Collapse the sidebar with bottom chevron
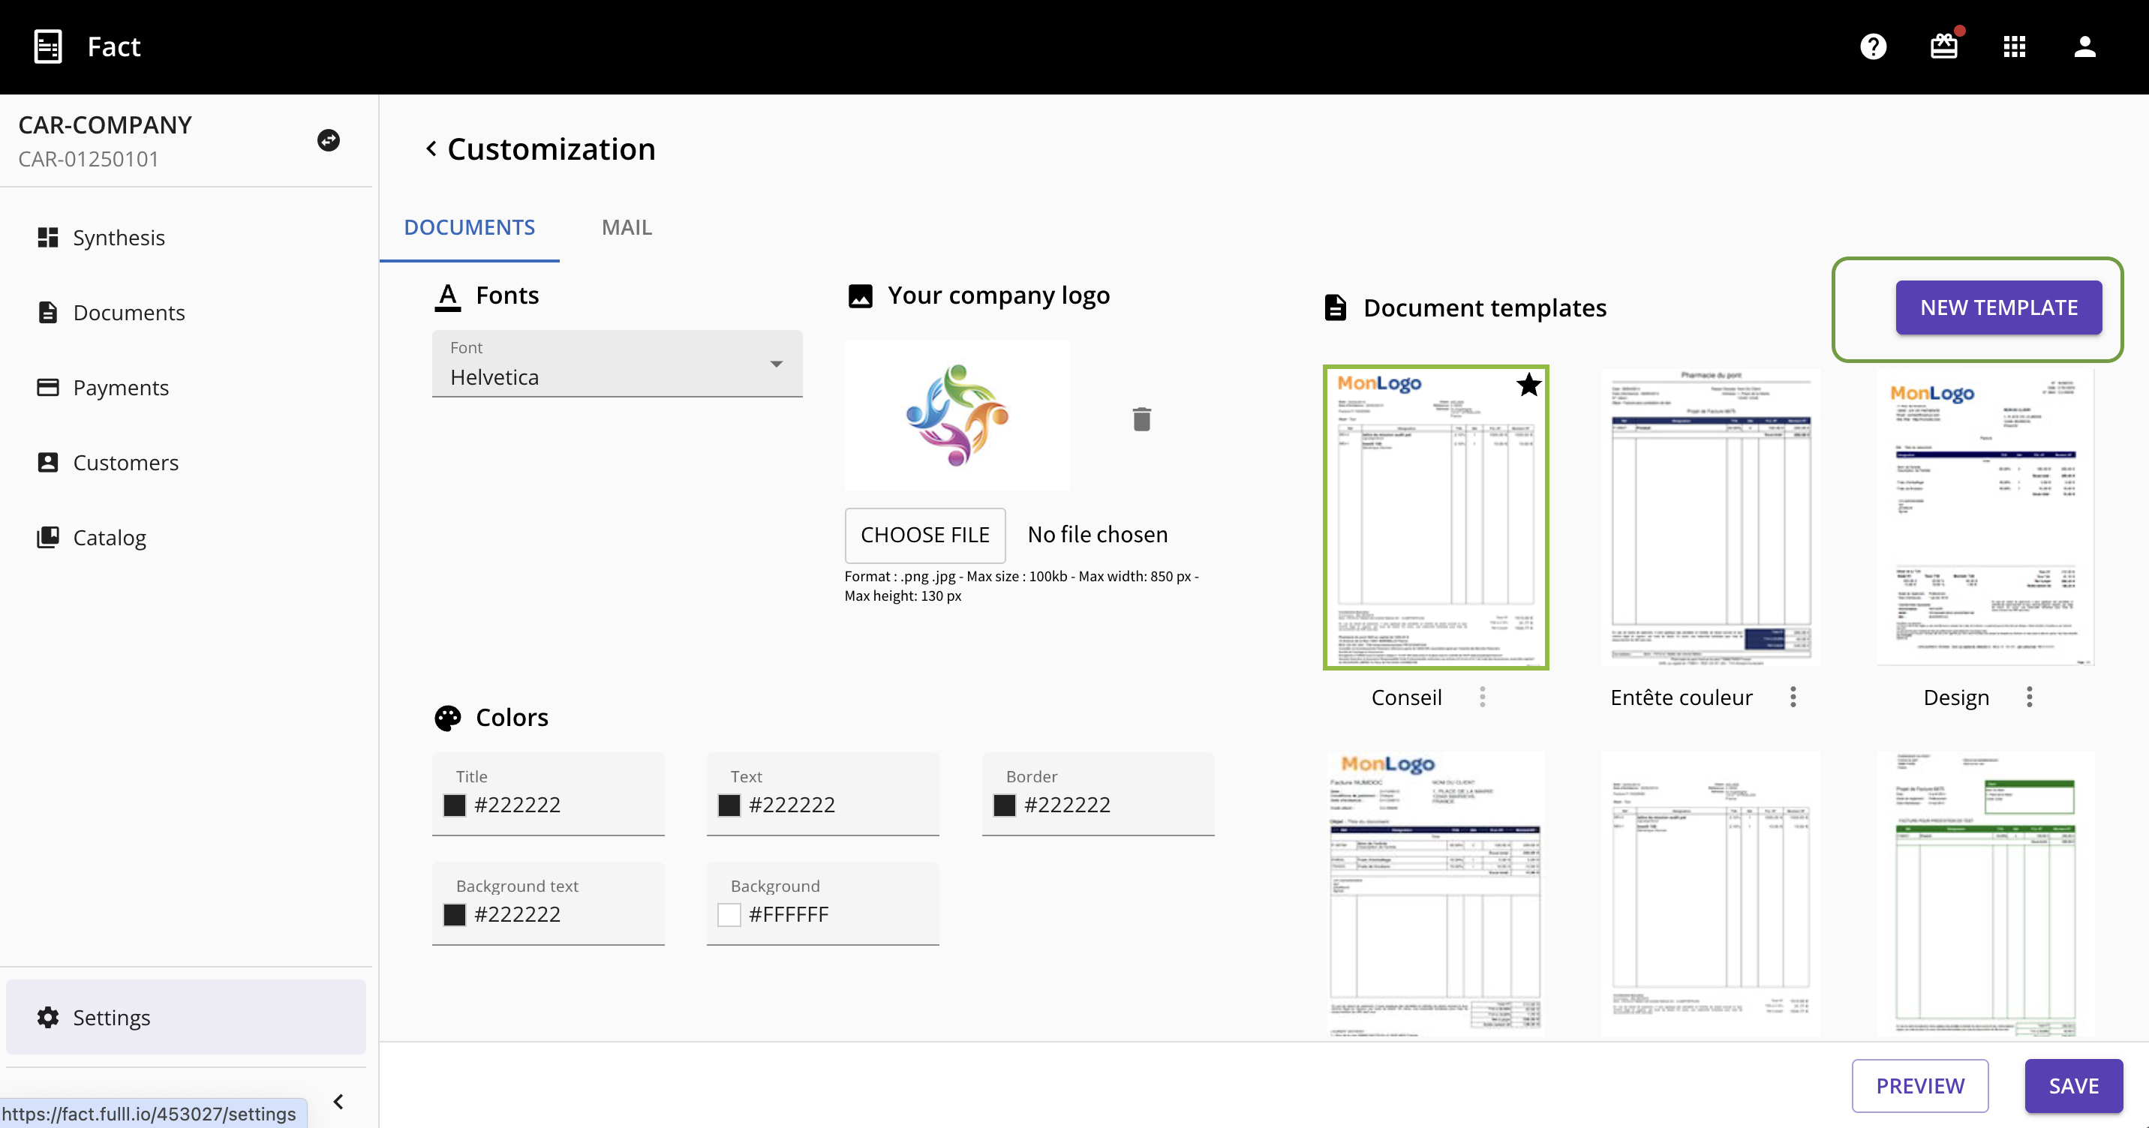Viewport: 2149px width, 1128px height. (338, 1101)
